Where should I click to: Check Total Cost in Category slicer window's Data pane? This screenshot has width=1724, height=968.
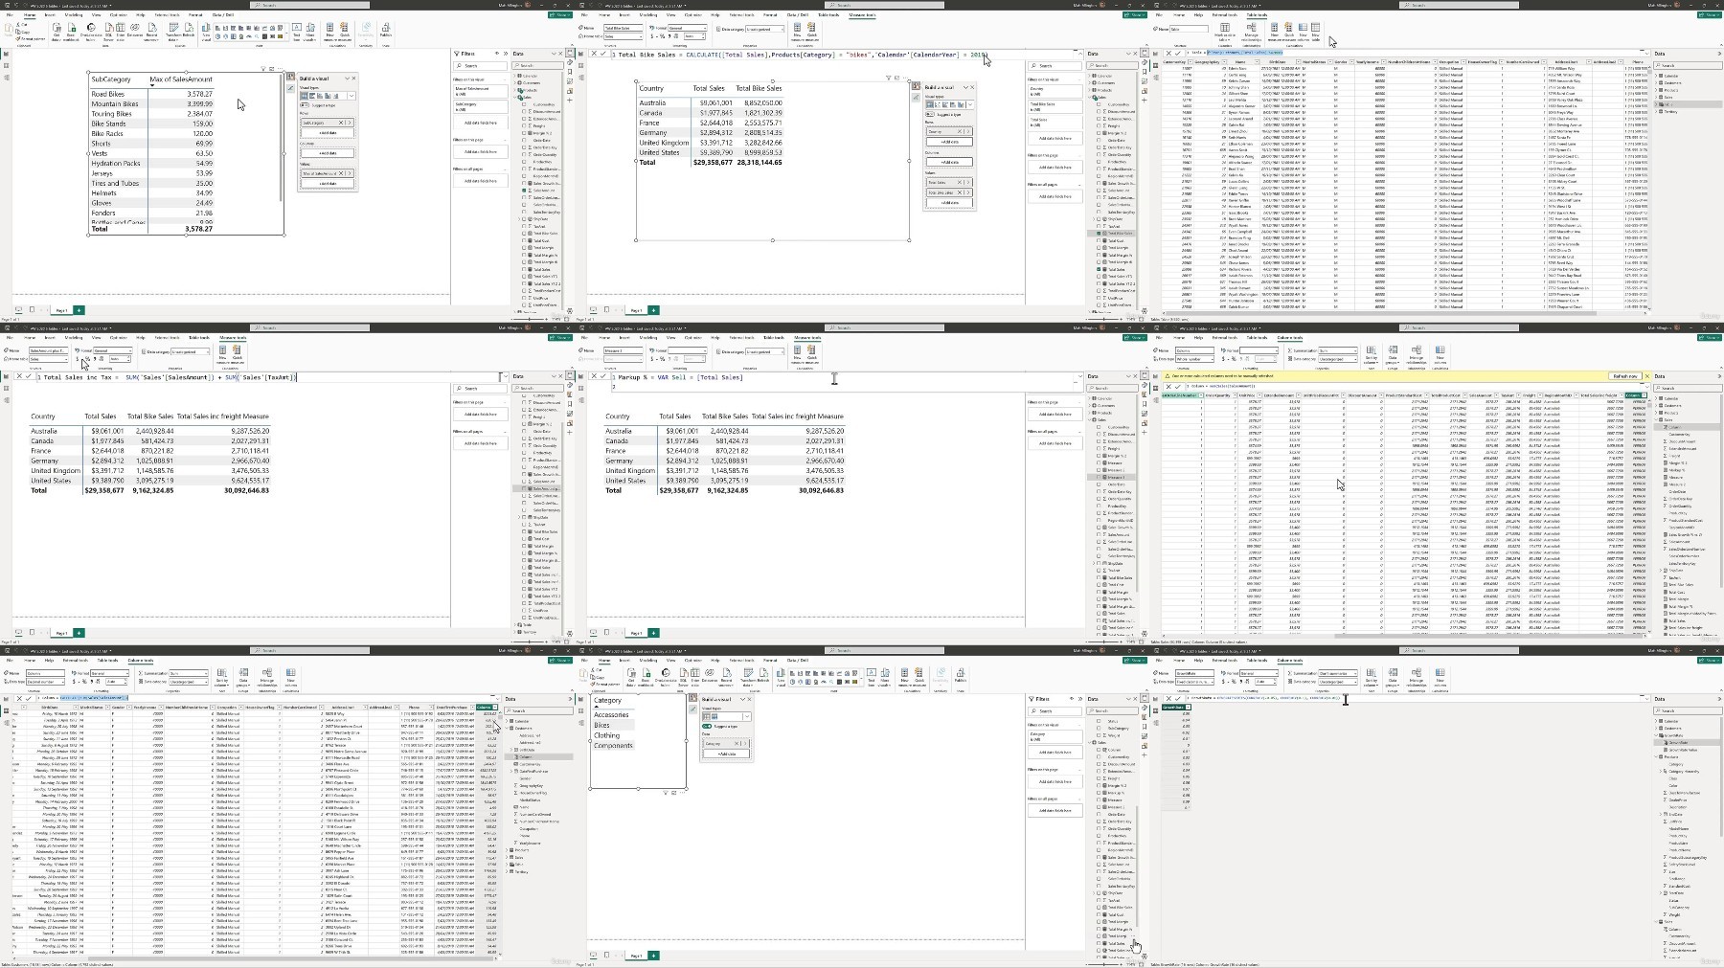coord(1100,914)
